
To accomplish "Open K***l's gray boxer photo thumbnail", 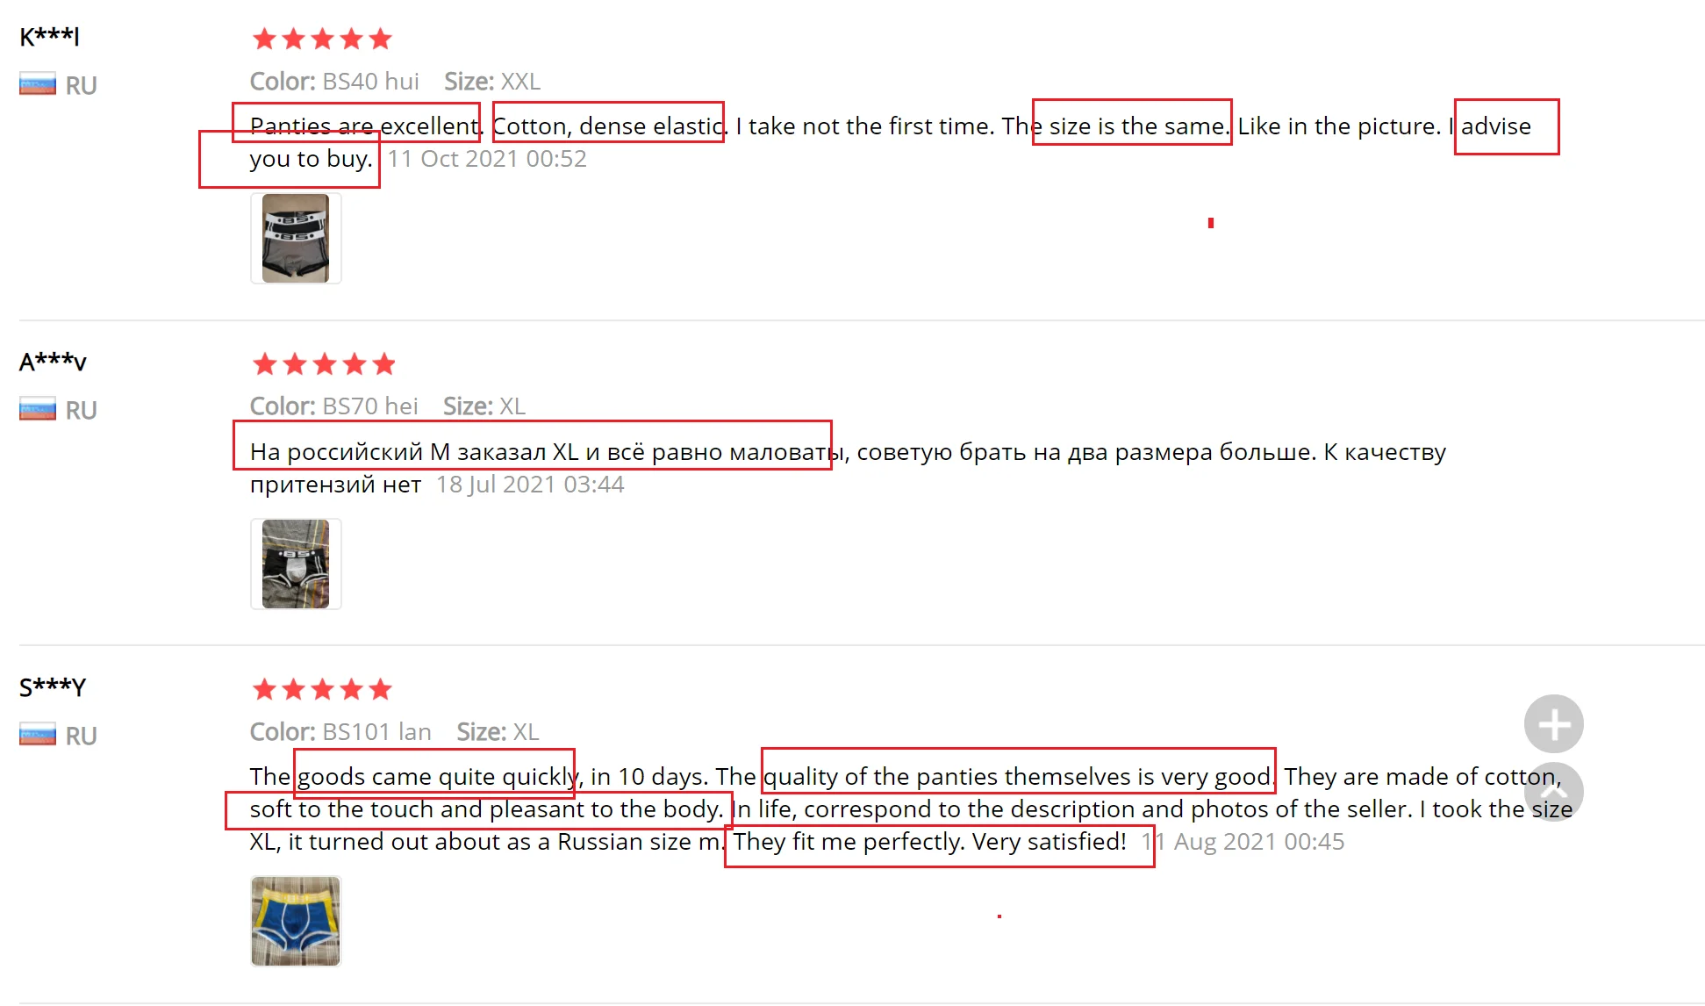I will click(x=296, y=239).
